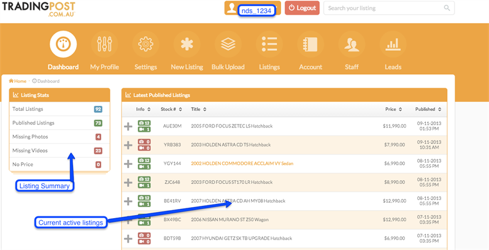This screenshot has width=489, height=250.
Task: Open the Settings gear icon
Action: point(145,45)
